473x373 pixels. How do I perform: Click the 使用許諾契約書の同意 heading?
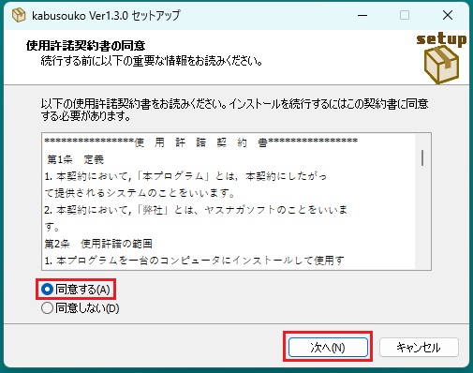[x=86, y=46]
